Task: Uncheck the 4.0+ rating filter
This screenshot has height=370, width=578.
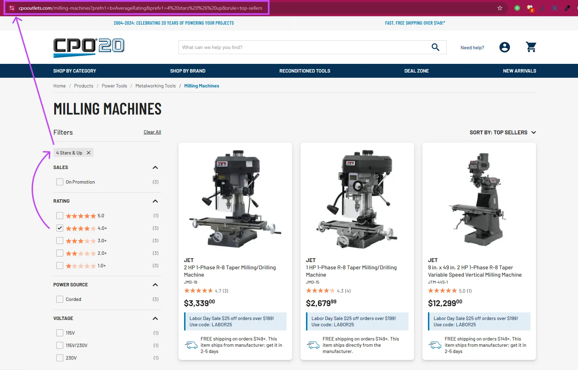Action: pyautogui.click(x=59, y=228)
